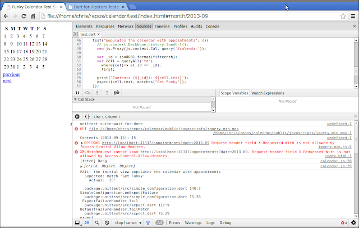
Task: Toggle the deactivate breakpoints button
Action: tap(117, 93)
